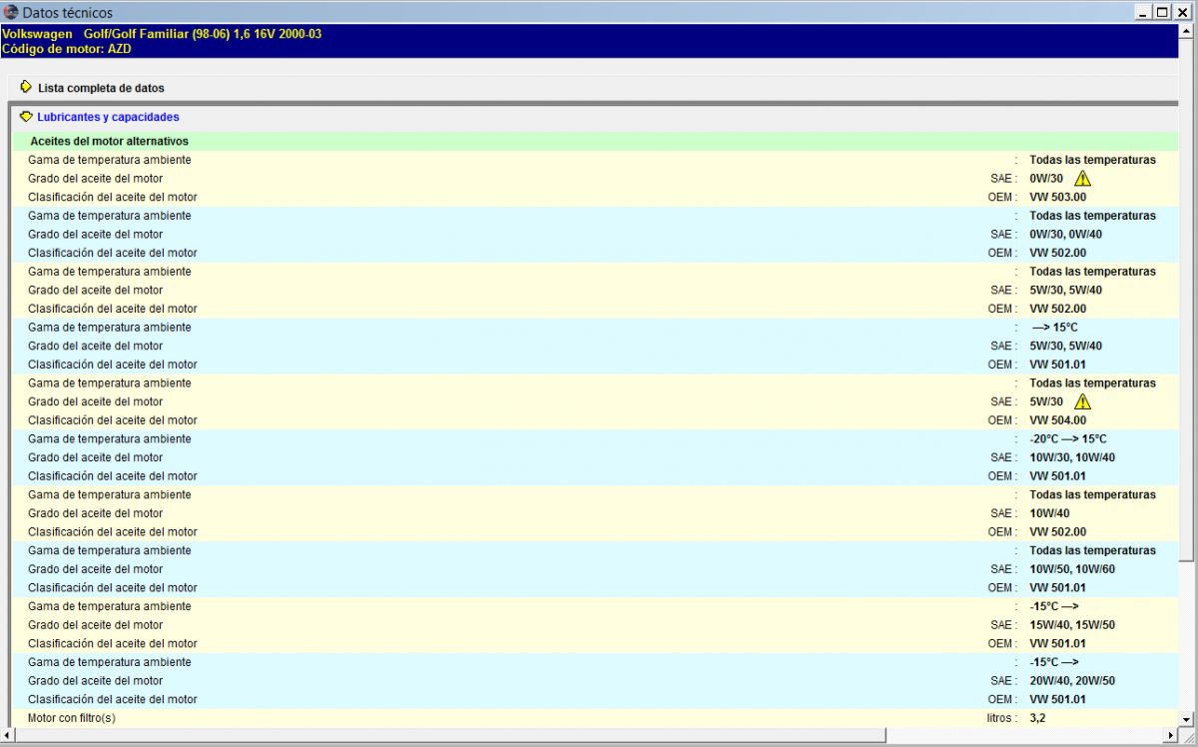1198x747 pixels.
Task: Collapse the Lubricantes y capacidades section
Action: click(x=108, y=117)
